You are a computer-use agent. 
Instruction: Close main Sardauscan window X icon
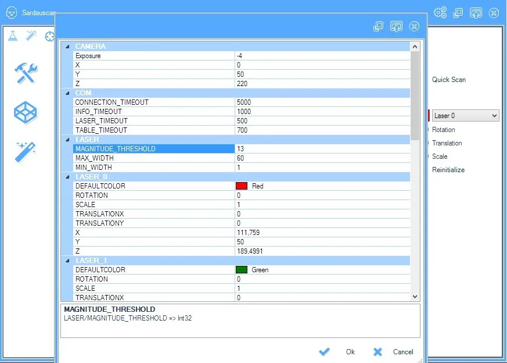coord(494,13)
